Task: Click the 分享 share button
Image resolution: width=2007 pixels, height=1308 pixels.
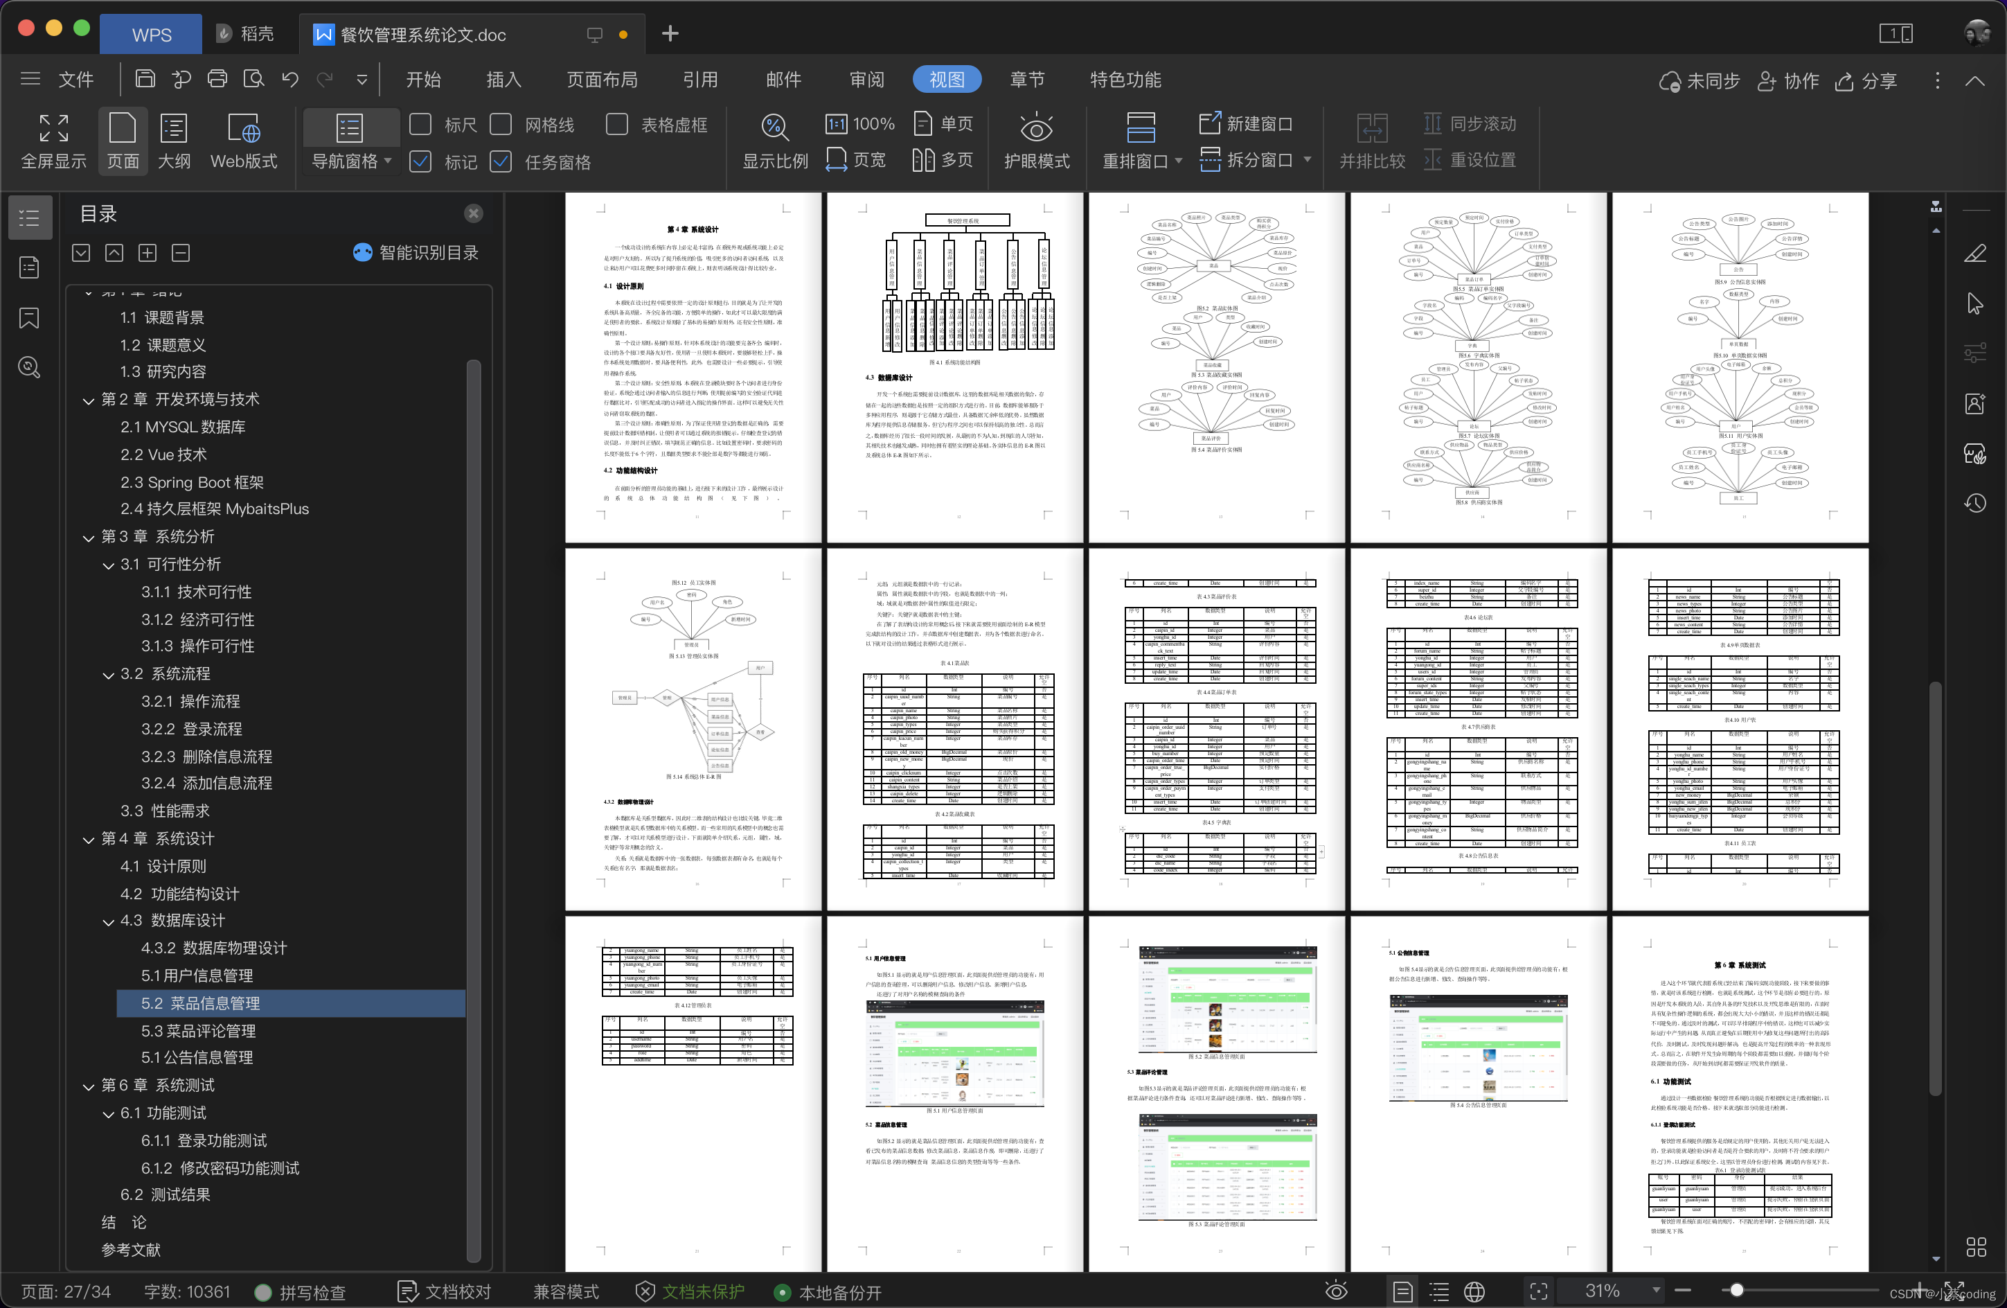Action: (1866, 81)
